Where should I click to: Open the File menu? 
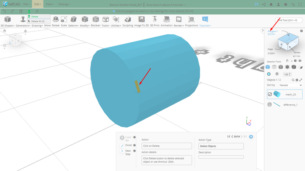click(x=27, y=4)
